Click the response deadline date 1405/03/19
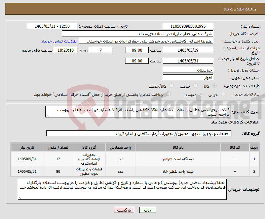 coord(188,50)
